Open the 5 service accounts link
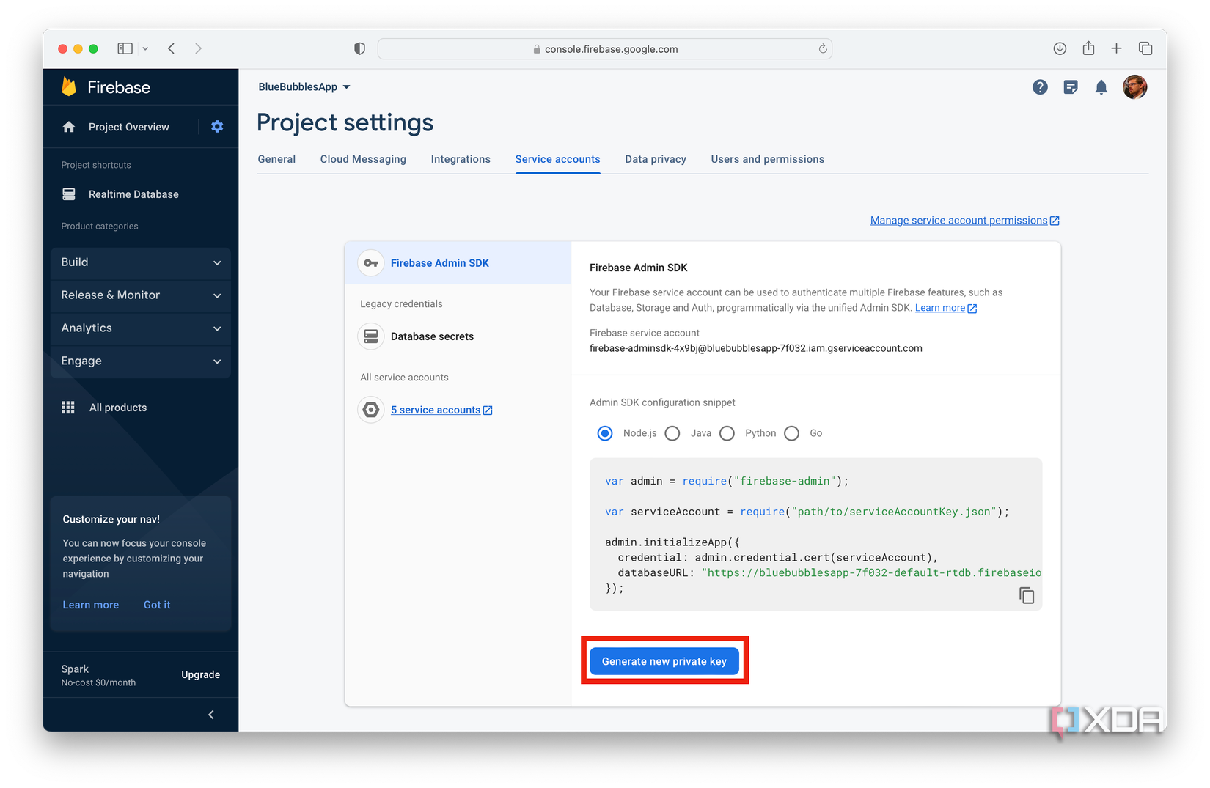This screenshot has height=788, width=1210. pos(441,410)
